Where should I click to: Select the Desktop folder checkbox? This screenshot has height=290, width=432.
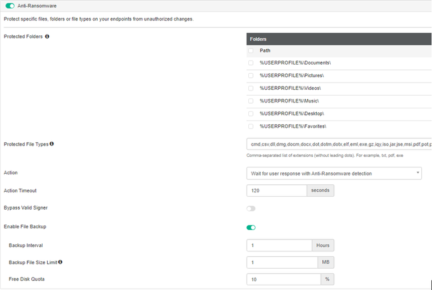pos(250,113)
